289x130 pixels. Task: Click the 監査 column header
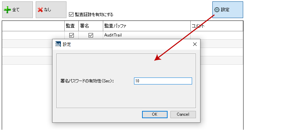pyautogui.click(x=71, y=26)
